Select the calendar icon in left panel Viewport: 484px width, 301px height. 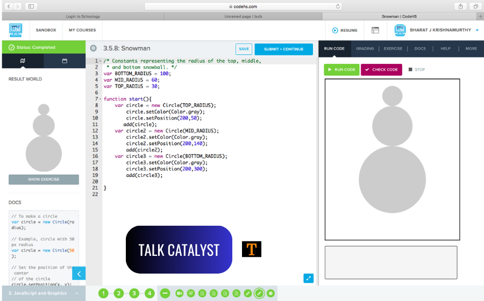[65, 61]
